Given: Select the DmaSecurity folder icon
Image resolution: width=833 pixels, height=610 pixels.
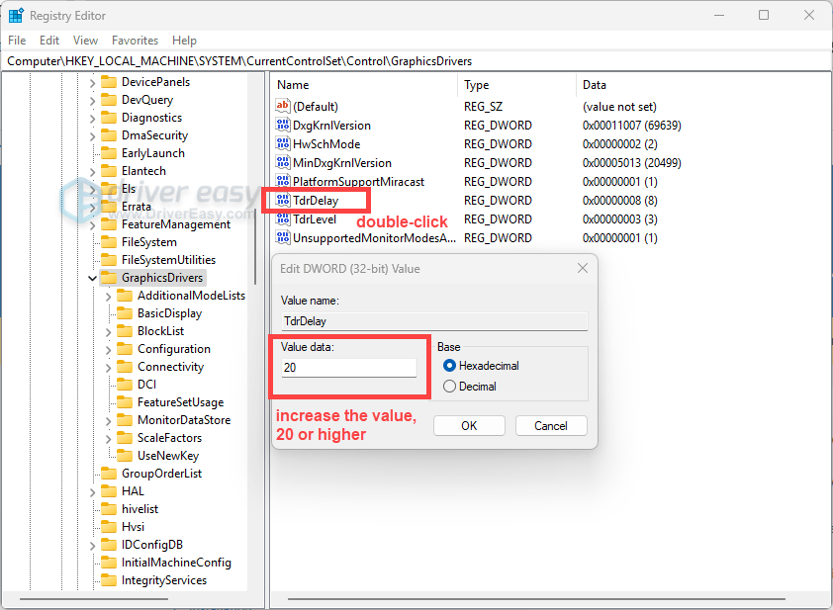Looking at the screenshot, I should click(x=109, y=135).
